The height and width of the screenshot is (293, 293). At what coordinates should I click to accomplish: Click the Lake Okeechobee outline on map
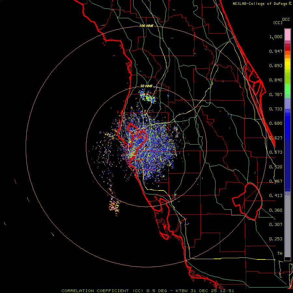tap(248, 202)
